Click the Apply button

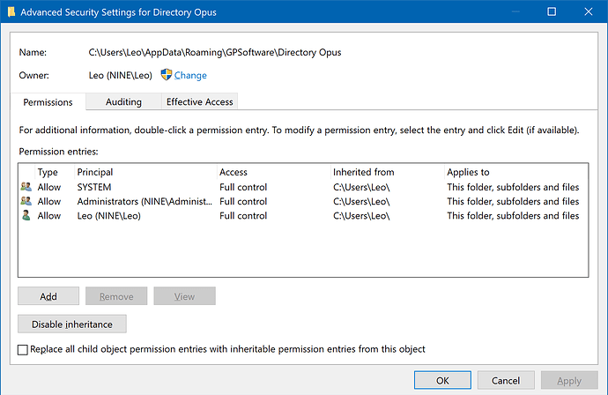click(x=569, y=380)
